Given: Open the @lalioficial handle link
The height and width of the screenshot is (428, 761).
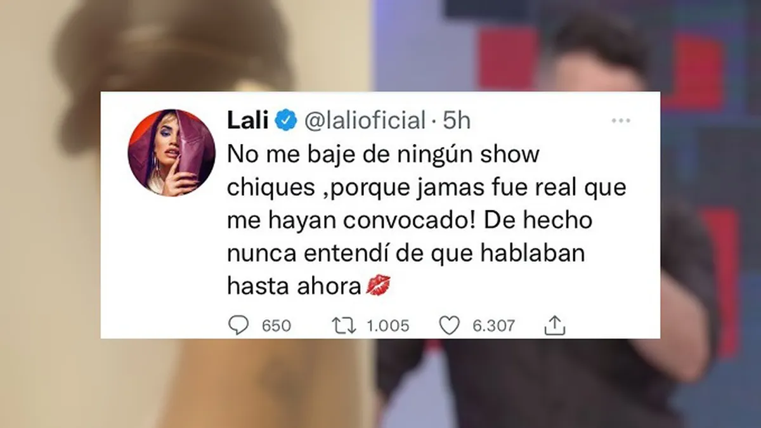Looking at the screenshot, I should tap(365, 120).
